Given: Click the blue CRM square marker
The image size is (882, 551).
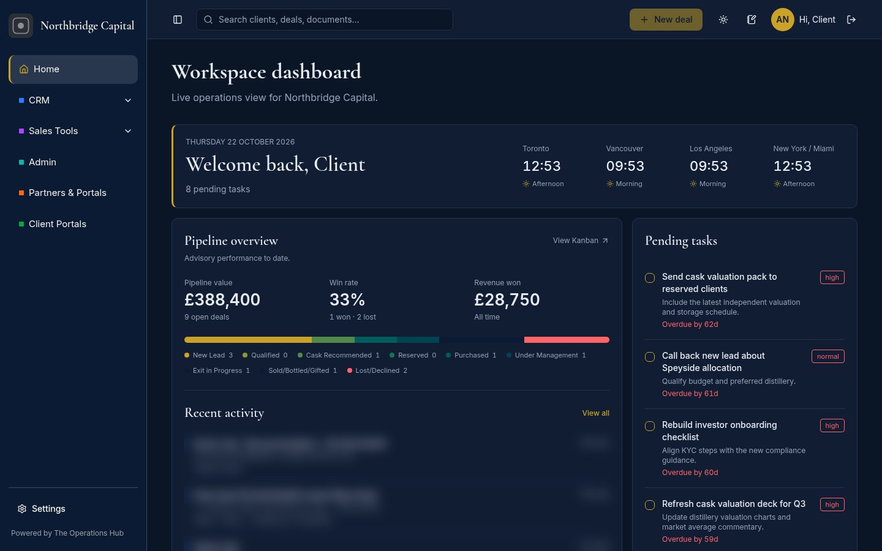Looking at the screenshot, I should click(21, 100).
